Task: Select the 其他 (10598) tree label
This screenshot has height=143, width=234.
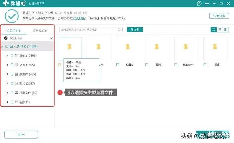Action: coord(28,55)
